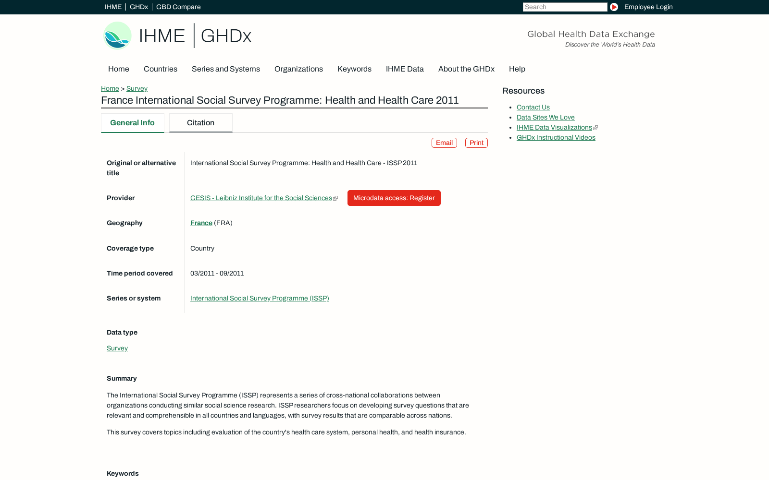
Task: Open Data Sites We Love link
Action: click(x=546, y=117)
